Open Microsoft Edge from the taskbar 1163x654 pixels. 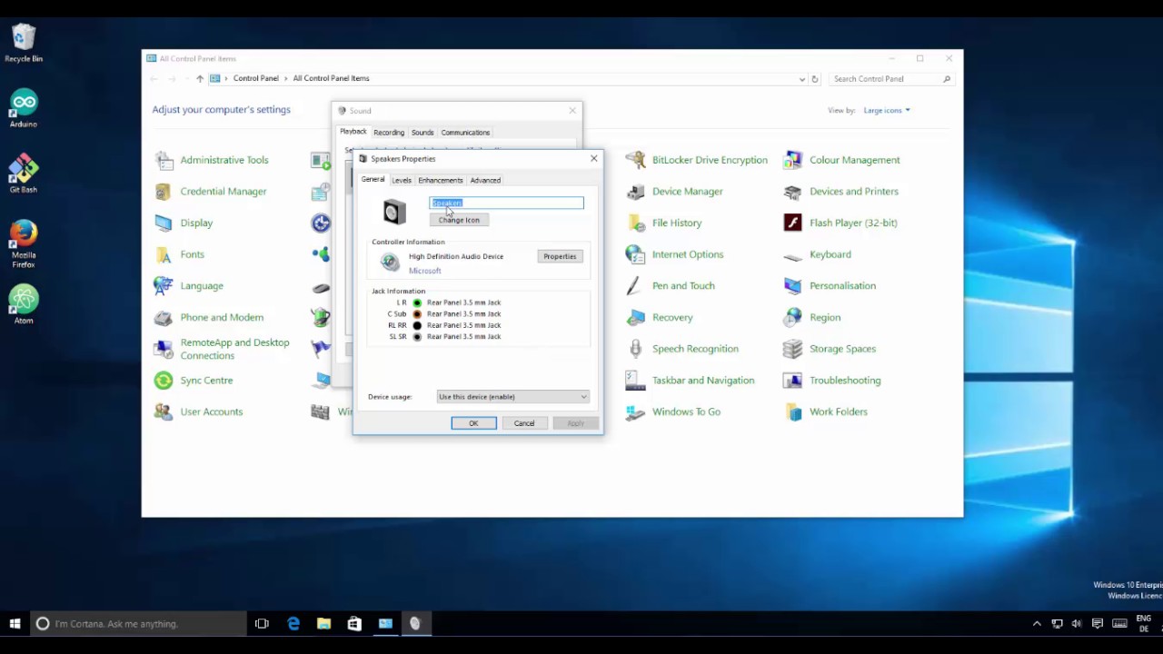293,624
